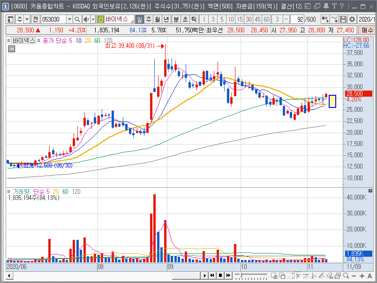This screenshot has height=283, width=377.
Task: Close the volume panel with its X icon
Action: click(370, 191)
